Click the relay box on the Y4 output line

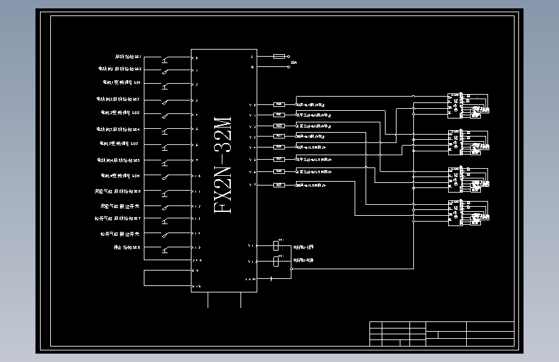click(x=279, y=147)
